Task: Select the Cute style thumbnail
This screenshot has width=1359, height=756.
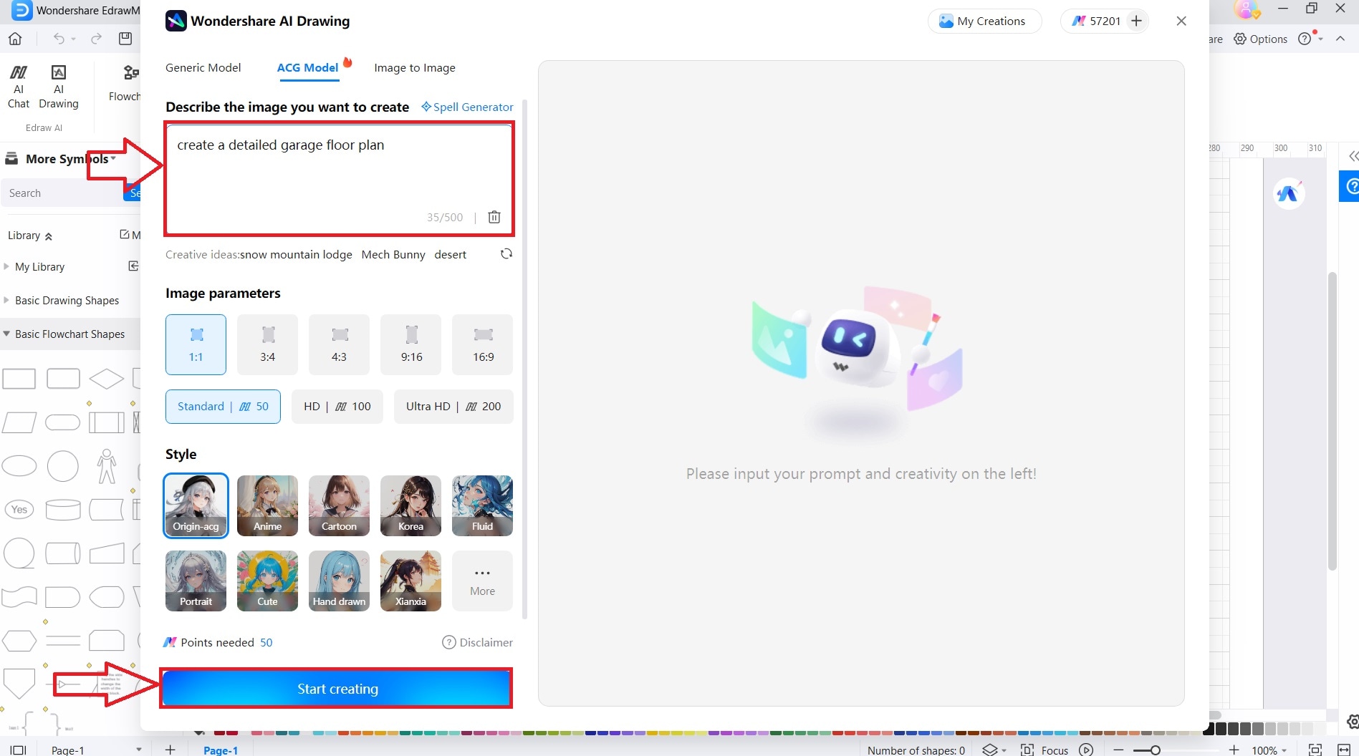Action: [267, 581]
